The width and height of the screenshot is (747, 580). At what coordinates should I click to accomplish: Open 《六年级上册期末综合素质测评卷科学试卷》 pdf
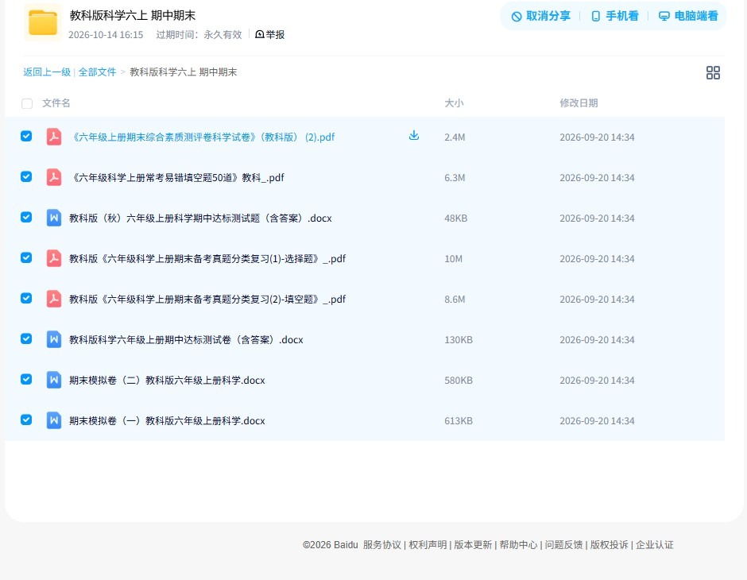[x=202, y=137]
